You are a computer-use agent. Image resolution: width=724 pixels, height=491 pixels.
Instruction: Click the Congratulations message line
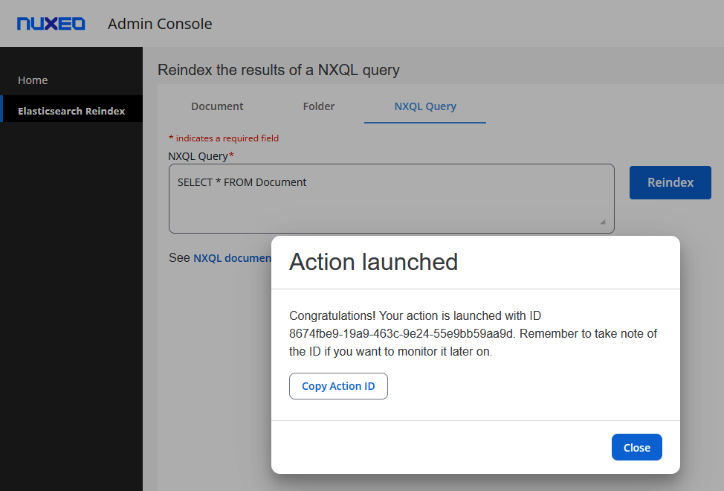coord(420,315)
